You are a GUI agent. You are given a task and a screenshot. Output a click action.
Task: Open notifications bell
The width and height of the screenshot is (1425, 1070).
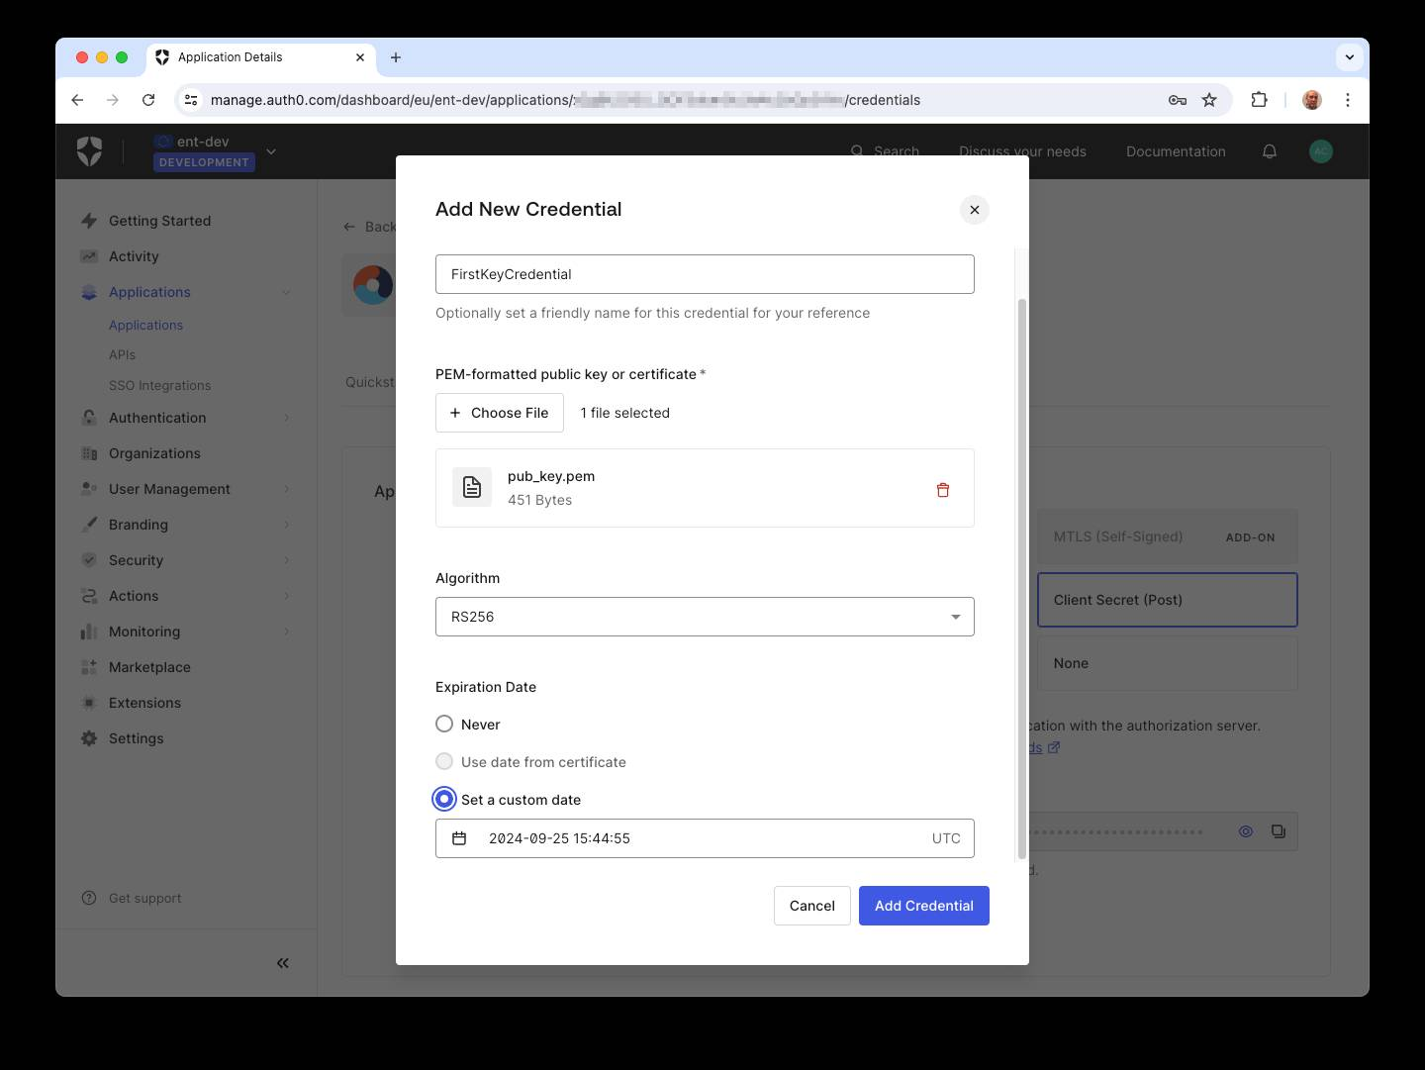click(1270, 151)
